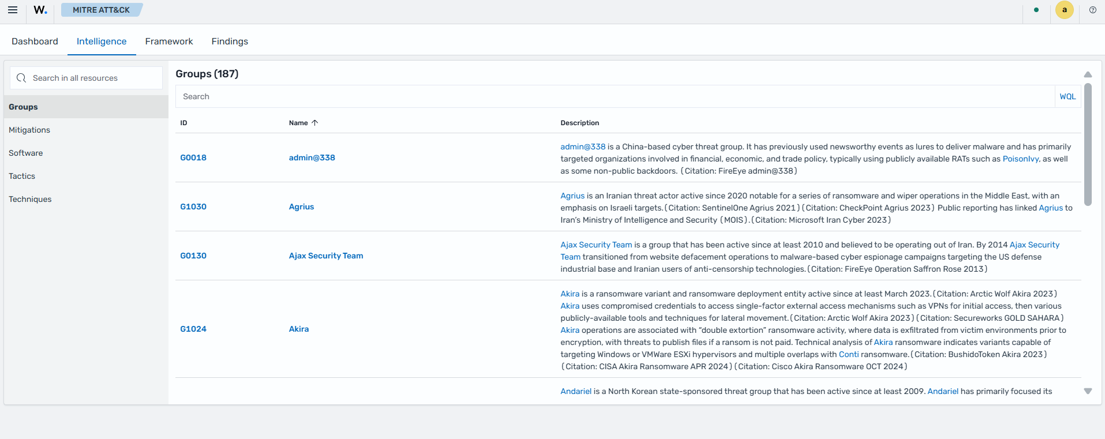This screenshot has width=1105, height=439.
Task: Click the green status indicator dot
Action: pyautogui.click(x=1036, y=10)
